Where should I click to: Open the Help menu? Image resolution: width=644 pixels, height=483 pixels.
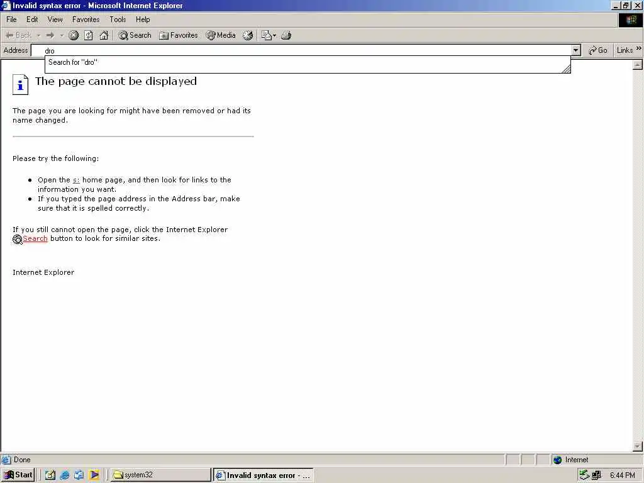(143, 19)
